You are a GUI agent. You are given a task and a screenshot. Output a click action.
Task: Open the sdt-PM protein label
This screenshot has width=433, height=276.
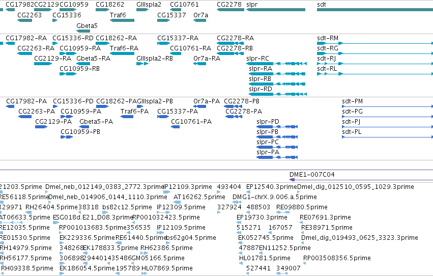coord(352,101)
